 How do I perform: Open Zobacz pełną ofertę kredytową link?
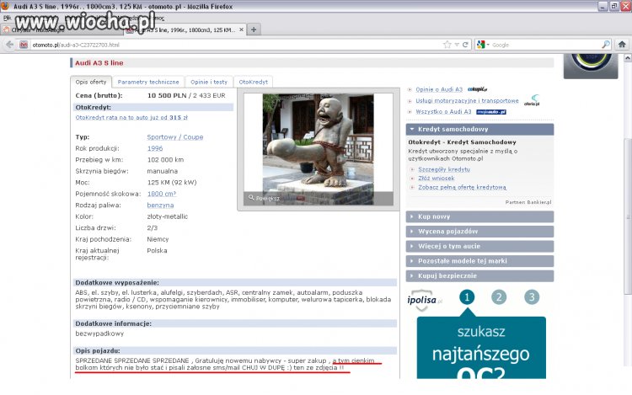coord(463,187)
